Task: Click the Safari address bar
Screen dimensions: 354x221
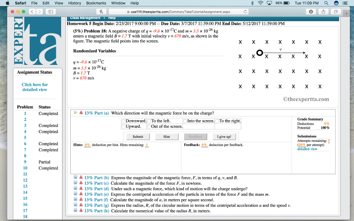Action: tap(178, 12)
